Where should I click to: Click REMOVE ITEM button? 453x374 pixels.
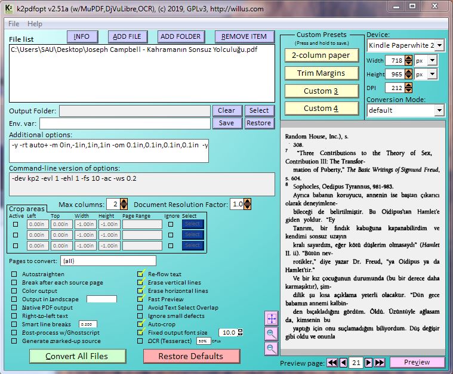[x=245, y=36]
